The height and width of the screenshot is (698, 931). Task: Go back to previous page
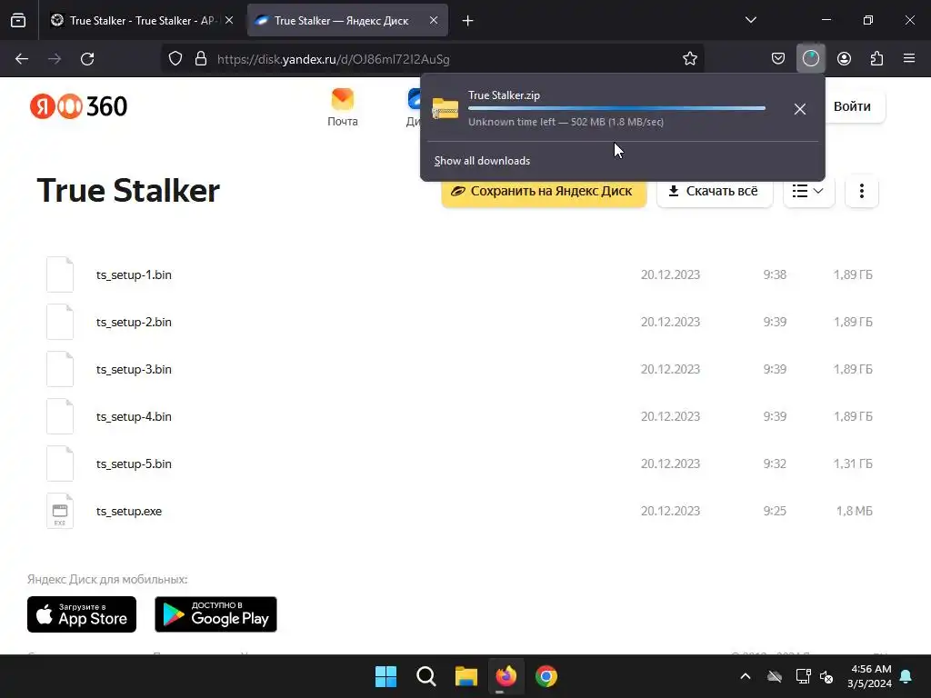(x=22, y=59)
